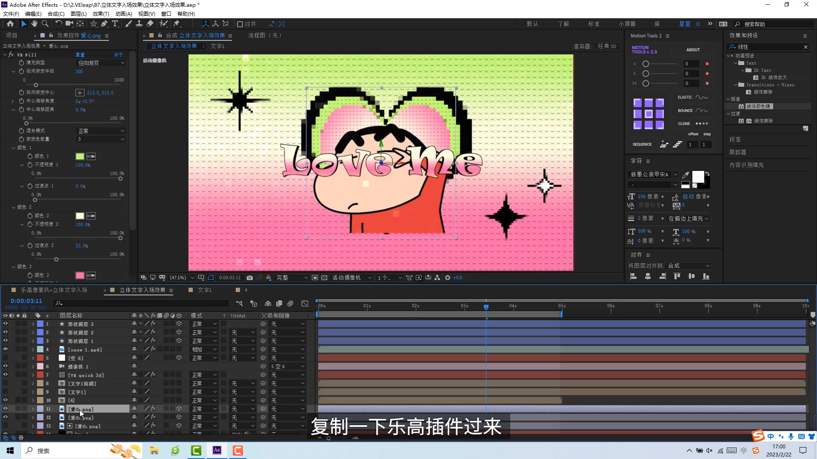817x459 pixels.
Task: Open the pink 颜色 3 color swatch
Action: 80,275
